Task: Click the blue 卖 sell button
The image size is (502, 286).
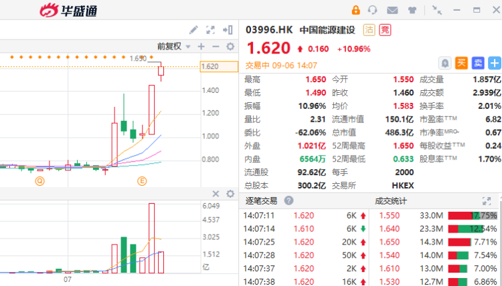Action: pos(478,63)
